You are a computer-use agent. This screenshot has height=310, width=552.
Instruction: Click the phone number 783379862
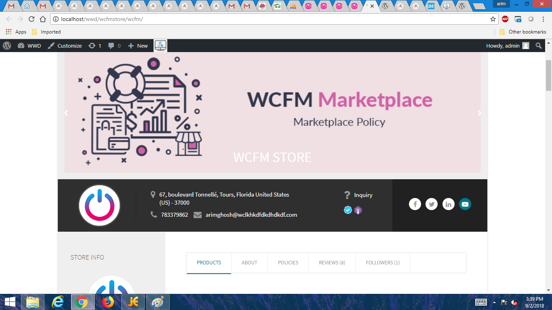175,215
